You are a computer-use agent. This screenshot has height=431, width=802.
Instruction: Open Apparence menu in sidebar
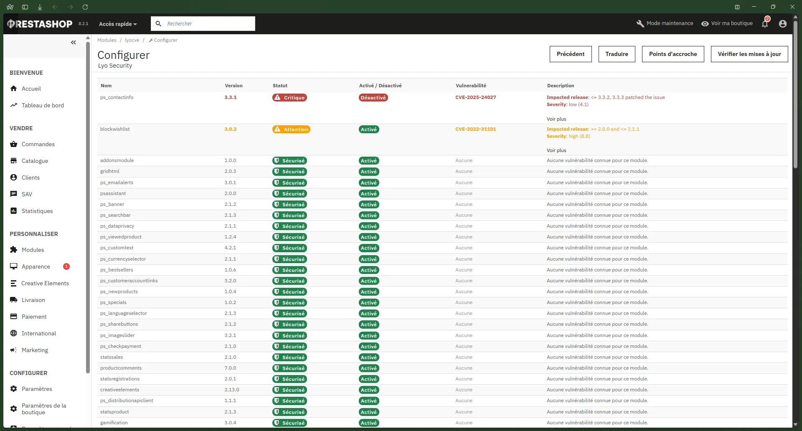(36, 266)
